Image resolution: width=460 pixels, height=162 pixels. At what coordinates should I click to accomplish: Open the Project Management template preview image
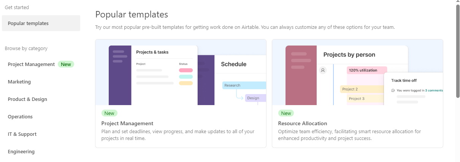[x=181, y=72]
